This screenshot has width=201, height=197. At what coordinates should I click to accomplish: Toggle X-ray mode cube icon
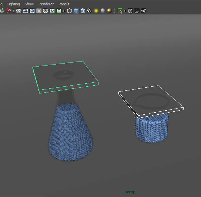click(130, 11)
